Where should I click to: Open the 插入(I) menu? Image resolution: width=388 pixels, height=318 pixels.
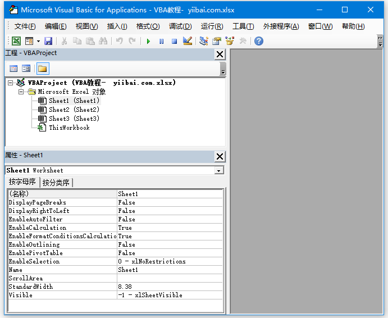point(117,26)
